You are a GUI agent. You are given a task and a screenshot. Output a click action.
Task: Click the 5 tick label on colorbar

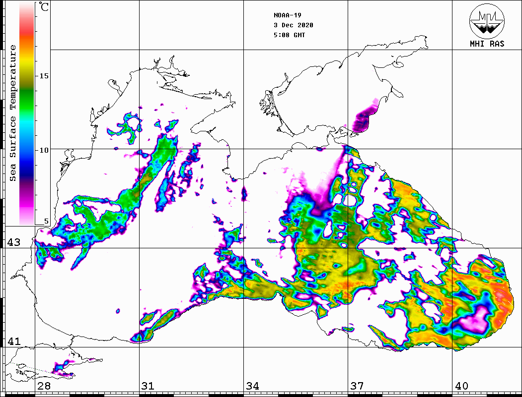click(46, 221)
